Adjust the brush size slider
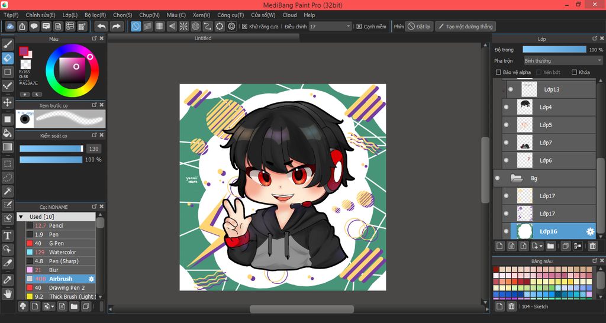The width and height of the screenshot is (606, 323). (x=51, y=148)
